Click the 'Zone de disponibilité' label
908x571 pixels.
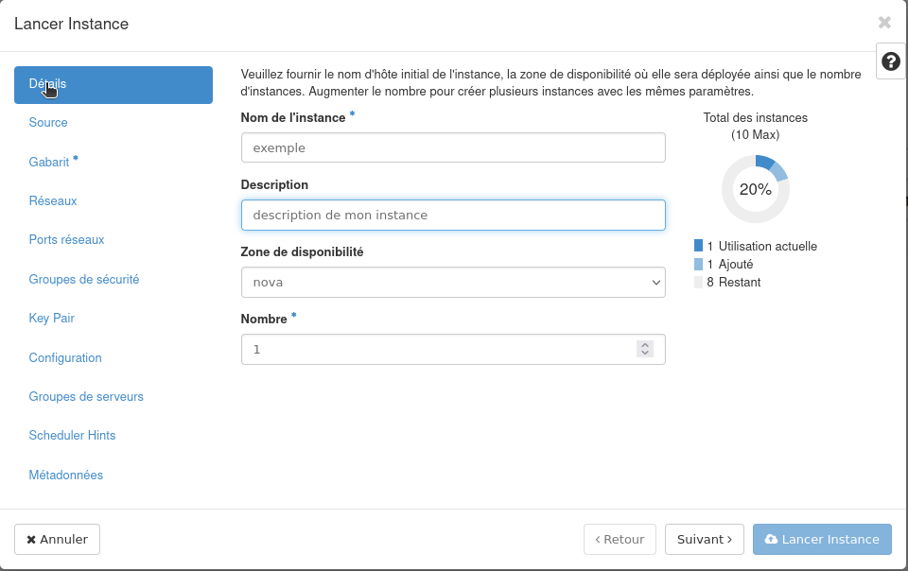coord(302,252)
